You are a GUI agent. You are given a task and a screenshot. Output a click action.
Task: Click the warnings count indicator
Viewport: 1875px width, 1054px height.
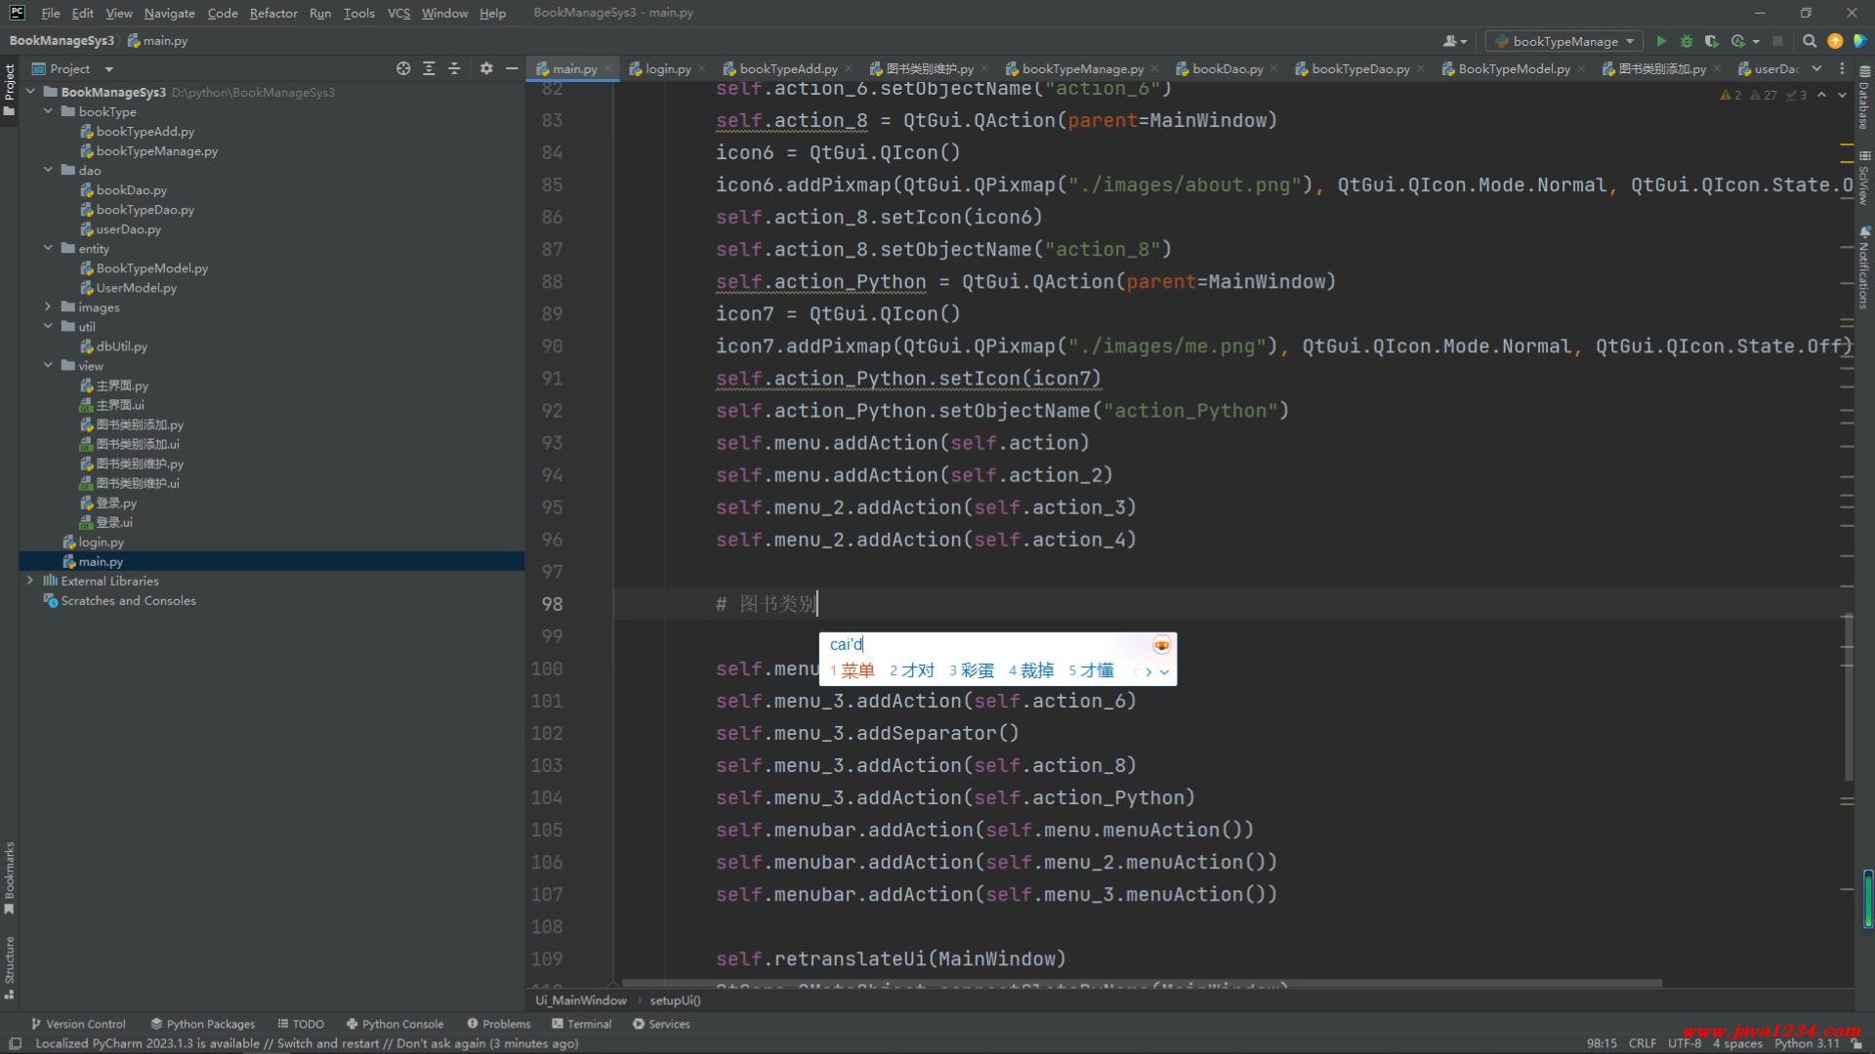point(1730,95)
